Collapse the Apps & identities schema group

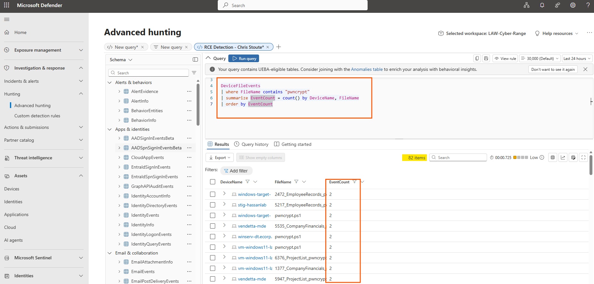click(x=110, y=129)
